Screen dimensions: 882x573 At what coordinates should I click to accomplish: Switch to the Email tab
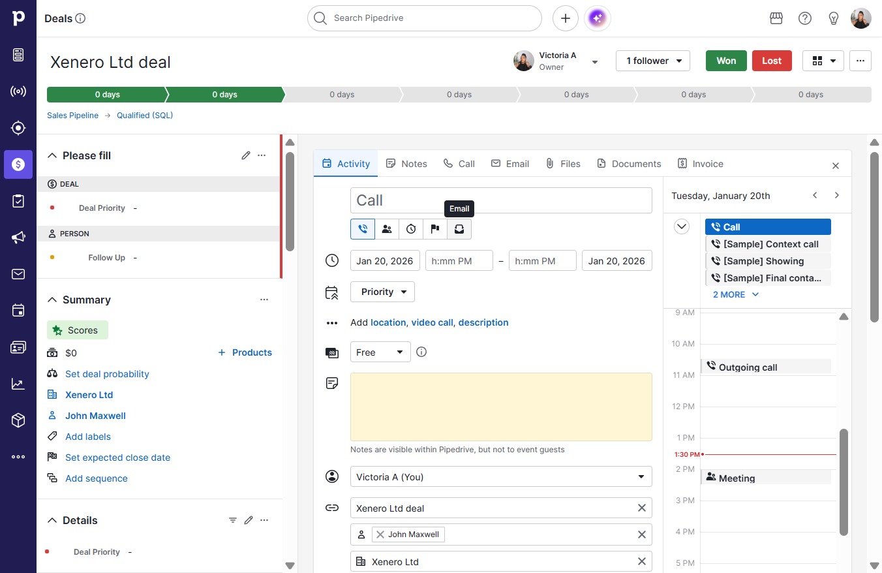tap(509, 164)
